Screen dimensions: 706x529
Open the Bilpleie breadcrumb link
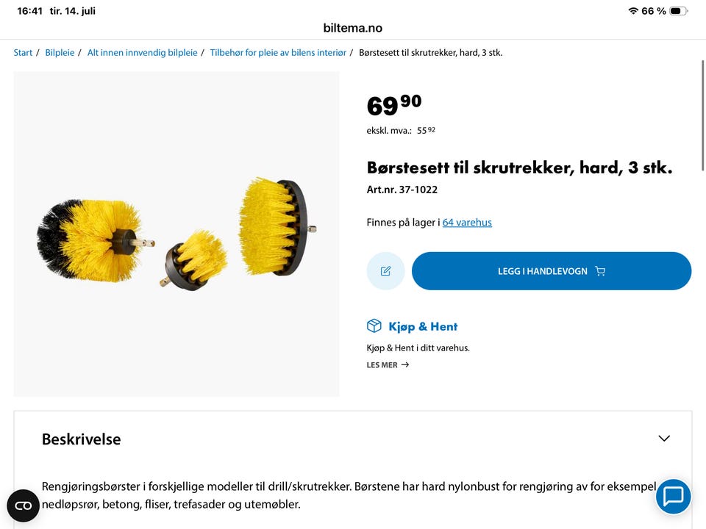60,53
